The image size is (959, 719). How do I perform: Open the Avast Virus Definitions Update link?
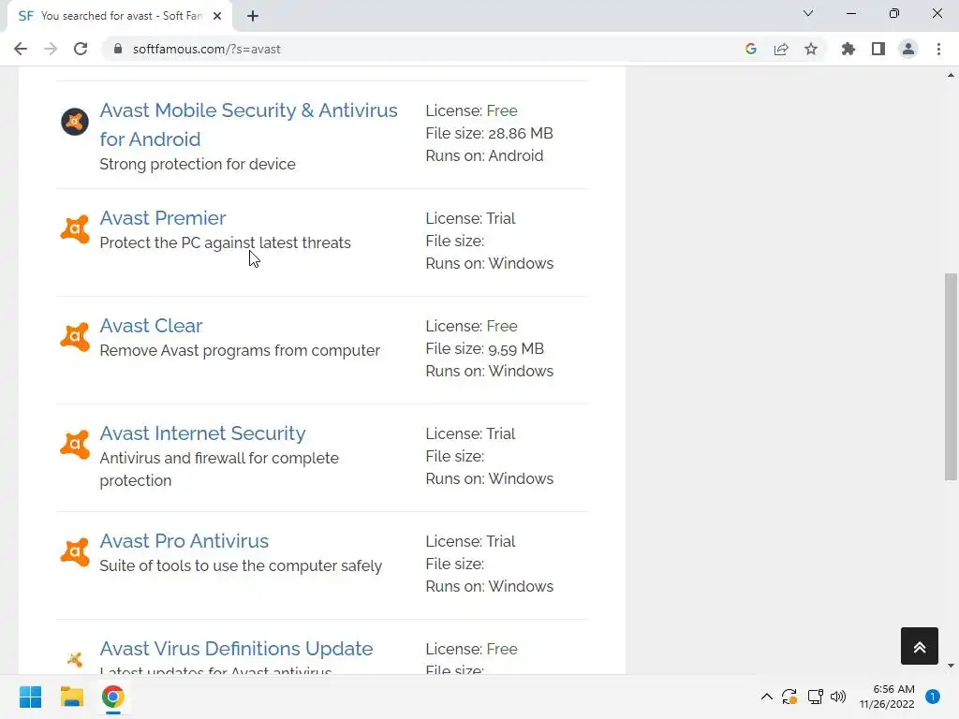[236, 649]
